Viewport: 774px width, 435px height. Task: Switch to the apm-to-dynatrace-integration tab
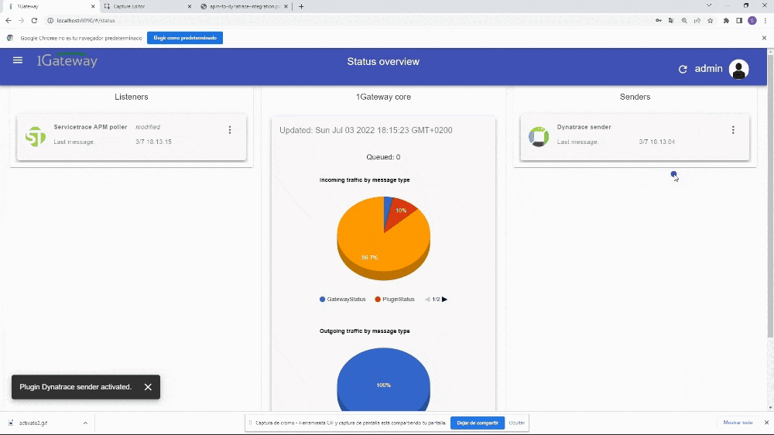coord(243,6)
